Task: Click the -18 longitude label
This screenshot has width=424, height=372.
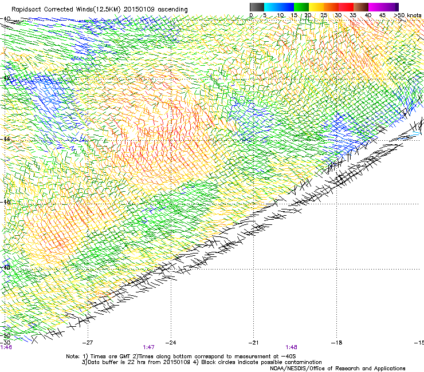Action: pos(336,343)
